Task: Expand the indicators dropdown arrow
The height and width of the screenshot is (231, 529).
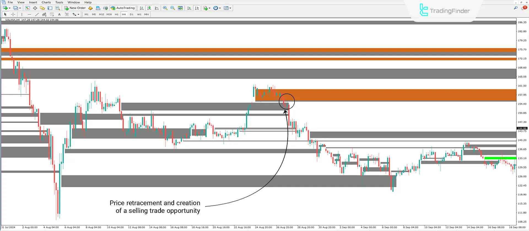Action: [x=210, y=8]
